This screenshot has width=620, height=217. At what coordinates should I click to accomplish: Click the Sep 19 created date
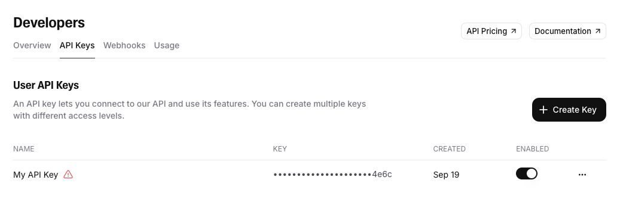tap(446, 175)
